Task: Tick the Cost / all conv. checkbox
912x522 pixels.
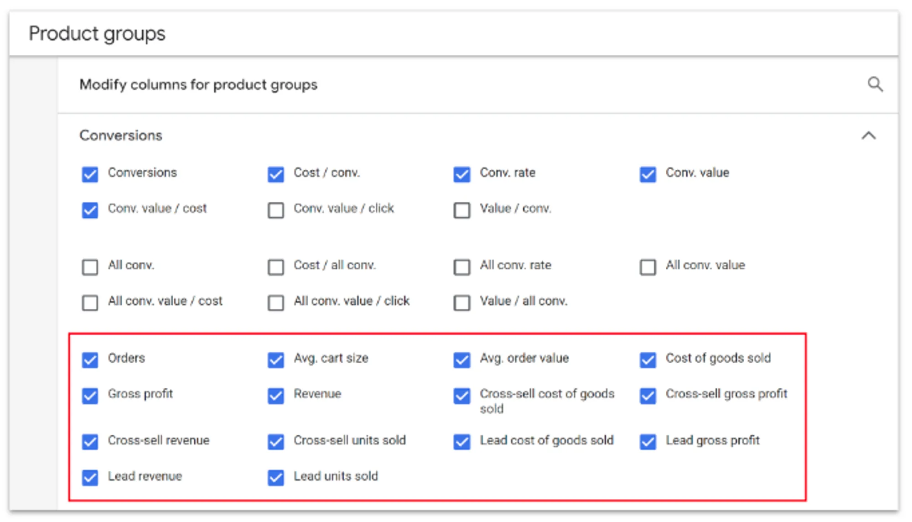Action: [276, 267]
